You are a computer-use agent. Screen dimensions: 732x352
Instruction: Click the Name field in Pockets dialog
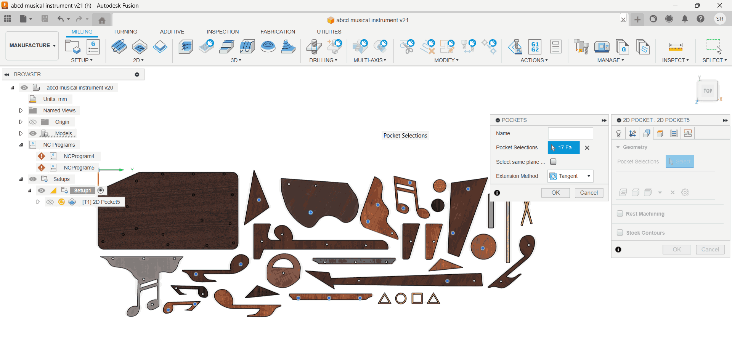(570, 133)
